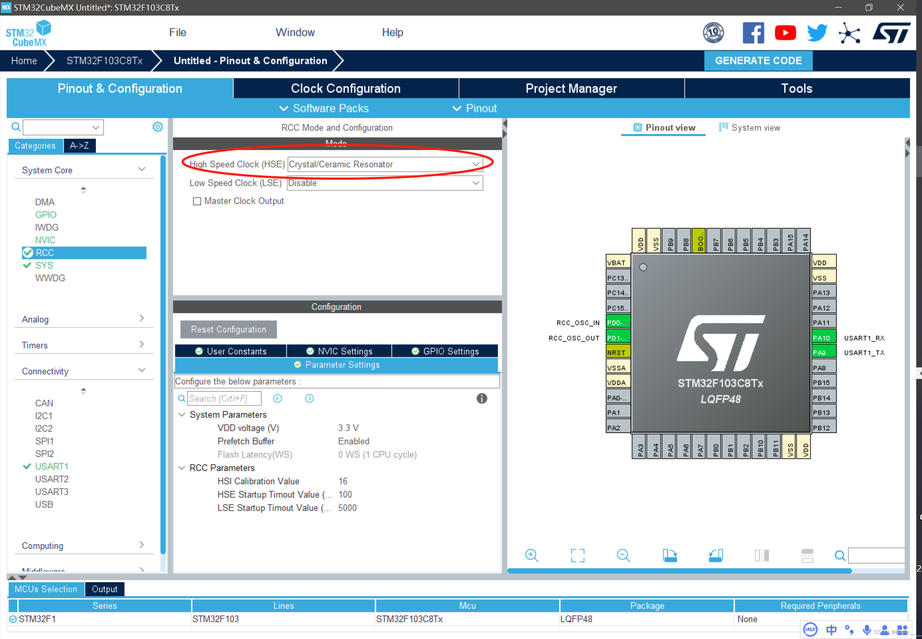Expand Analog category

[x=142, y=318]
